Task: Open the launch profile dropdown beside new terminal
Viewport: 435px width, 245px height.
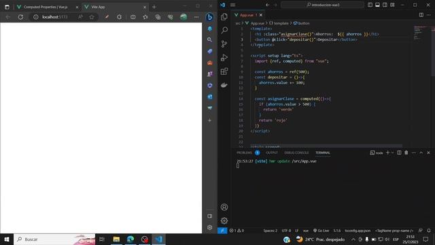Action: (x=393, y=152)
